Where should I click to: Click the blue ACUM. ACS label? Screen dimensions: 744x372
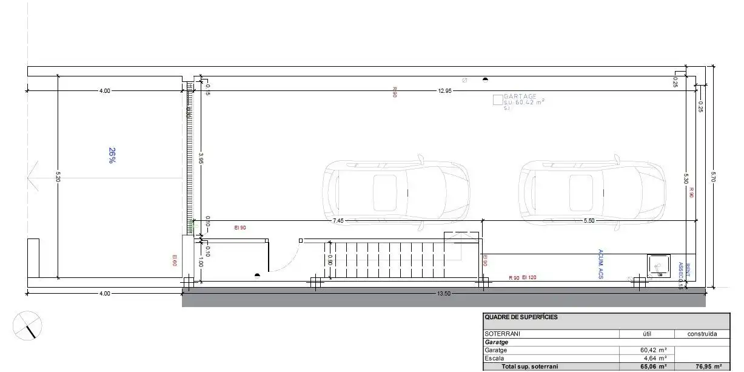(x=600, y=264)
